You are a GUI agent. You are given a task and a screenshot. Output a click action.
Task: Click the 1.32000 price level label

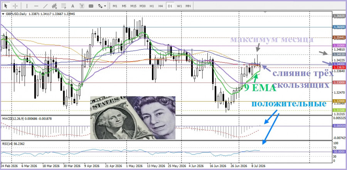click(x=339, y=101)
